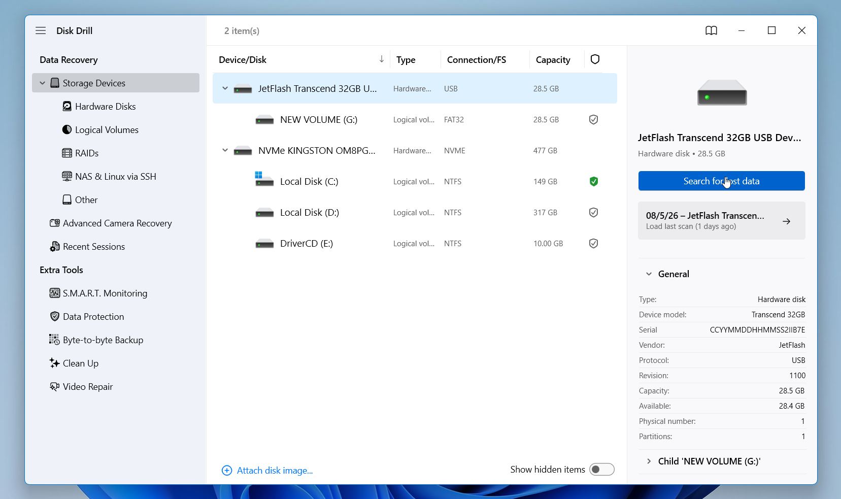This screenshot has height=499, width=841.
Task: Click the S.M.A.R.T. Monitoring icon
Action: pos(55,293)
